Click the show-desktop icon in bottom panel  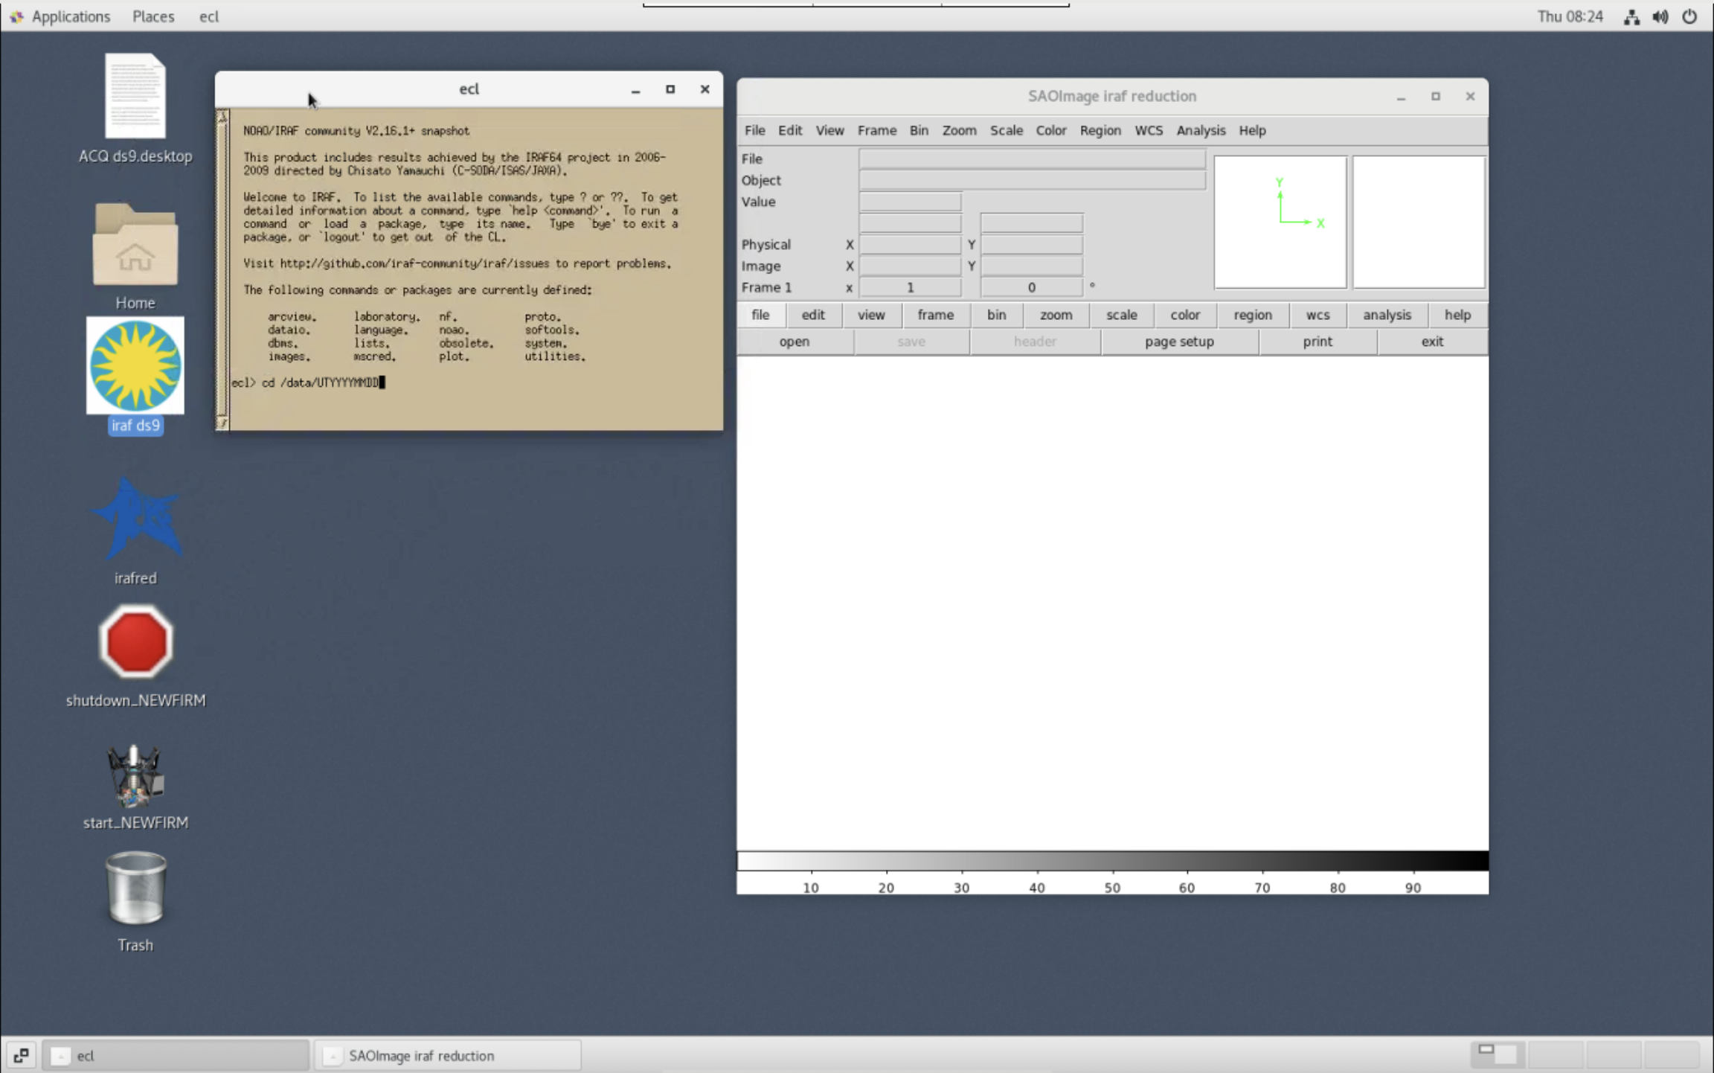point(21,1055)
